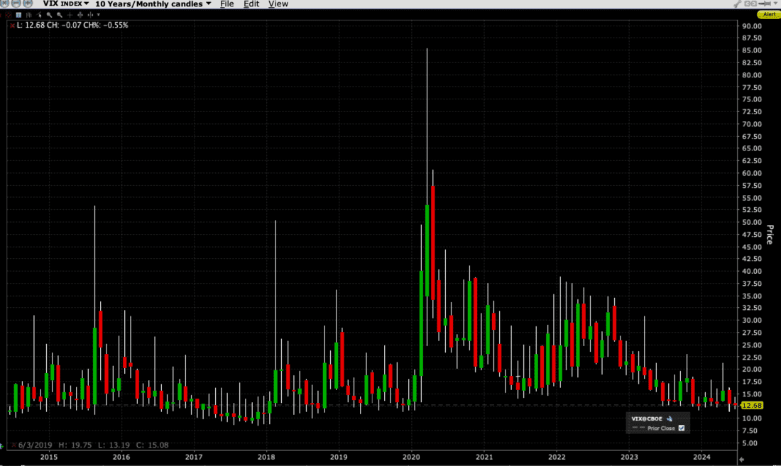Select the pan/move chart tool
This screenshot has width=781, height=466.
[x=81, y=14]
